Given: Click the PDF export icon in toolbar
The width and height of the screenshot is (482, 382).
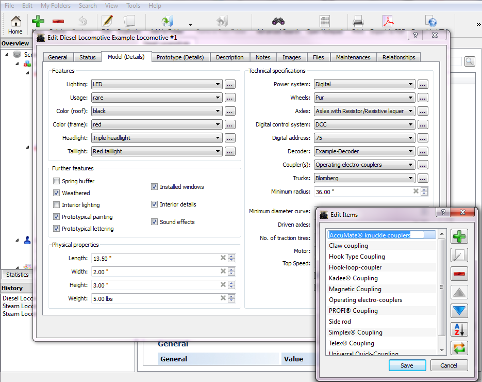Looking at the screenshot, I should click(x=388, y=21).
